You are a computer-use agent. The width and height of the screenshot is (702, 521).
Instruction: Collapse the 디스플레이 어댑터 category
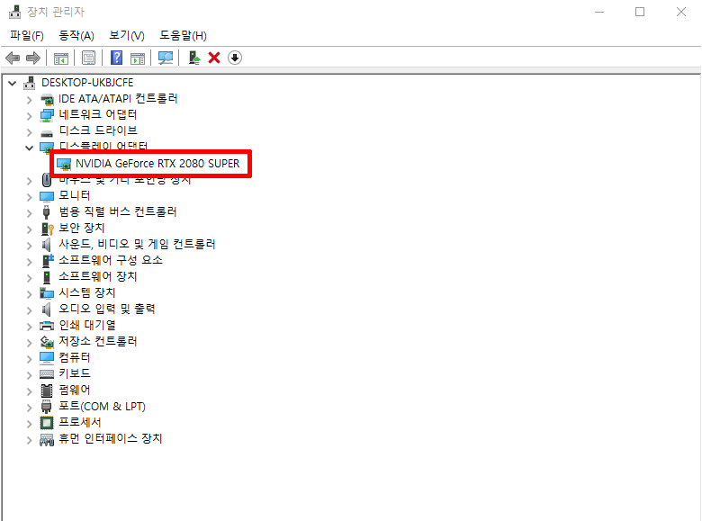(29, 148)
